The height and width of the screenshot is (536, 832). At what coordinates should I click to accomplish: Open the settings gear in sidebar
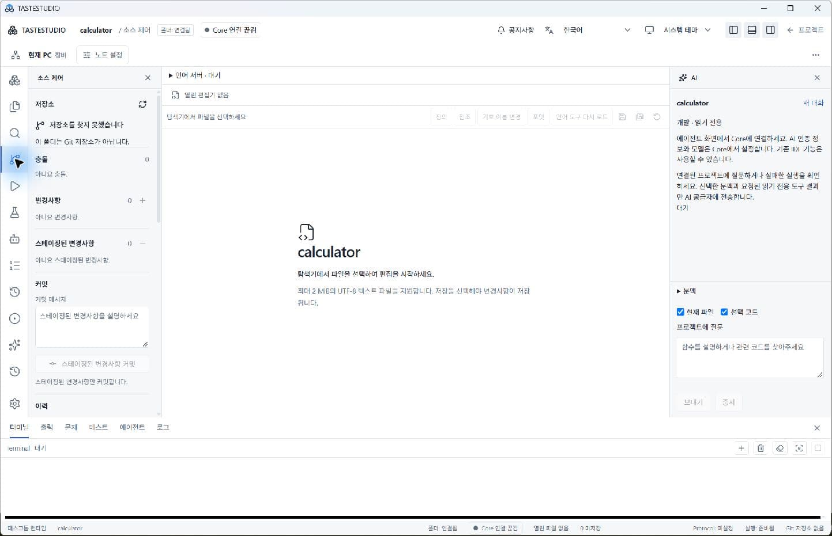click(x=15, y=404)
